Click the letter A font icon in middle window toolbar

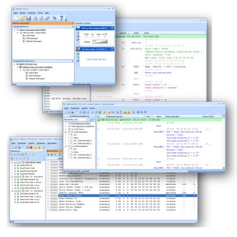coord(133,112)
